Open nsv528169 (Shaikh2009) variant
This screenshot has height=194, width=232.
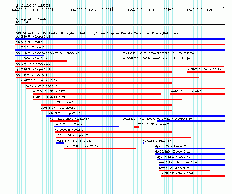(x=33, y=42)
